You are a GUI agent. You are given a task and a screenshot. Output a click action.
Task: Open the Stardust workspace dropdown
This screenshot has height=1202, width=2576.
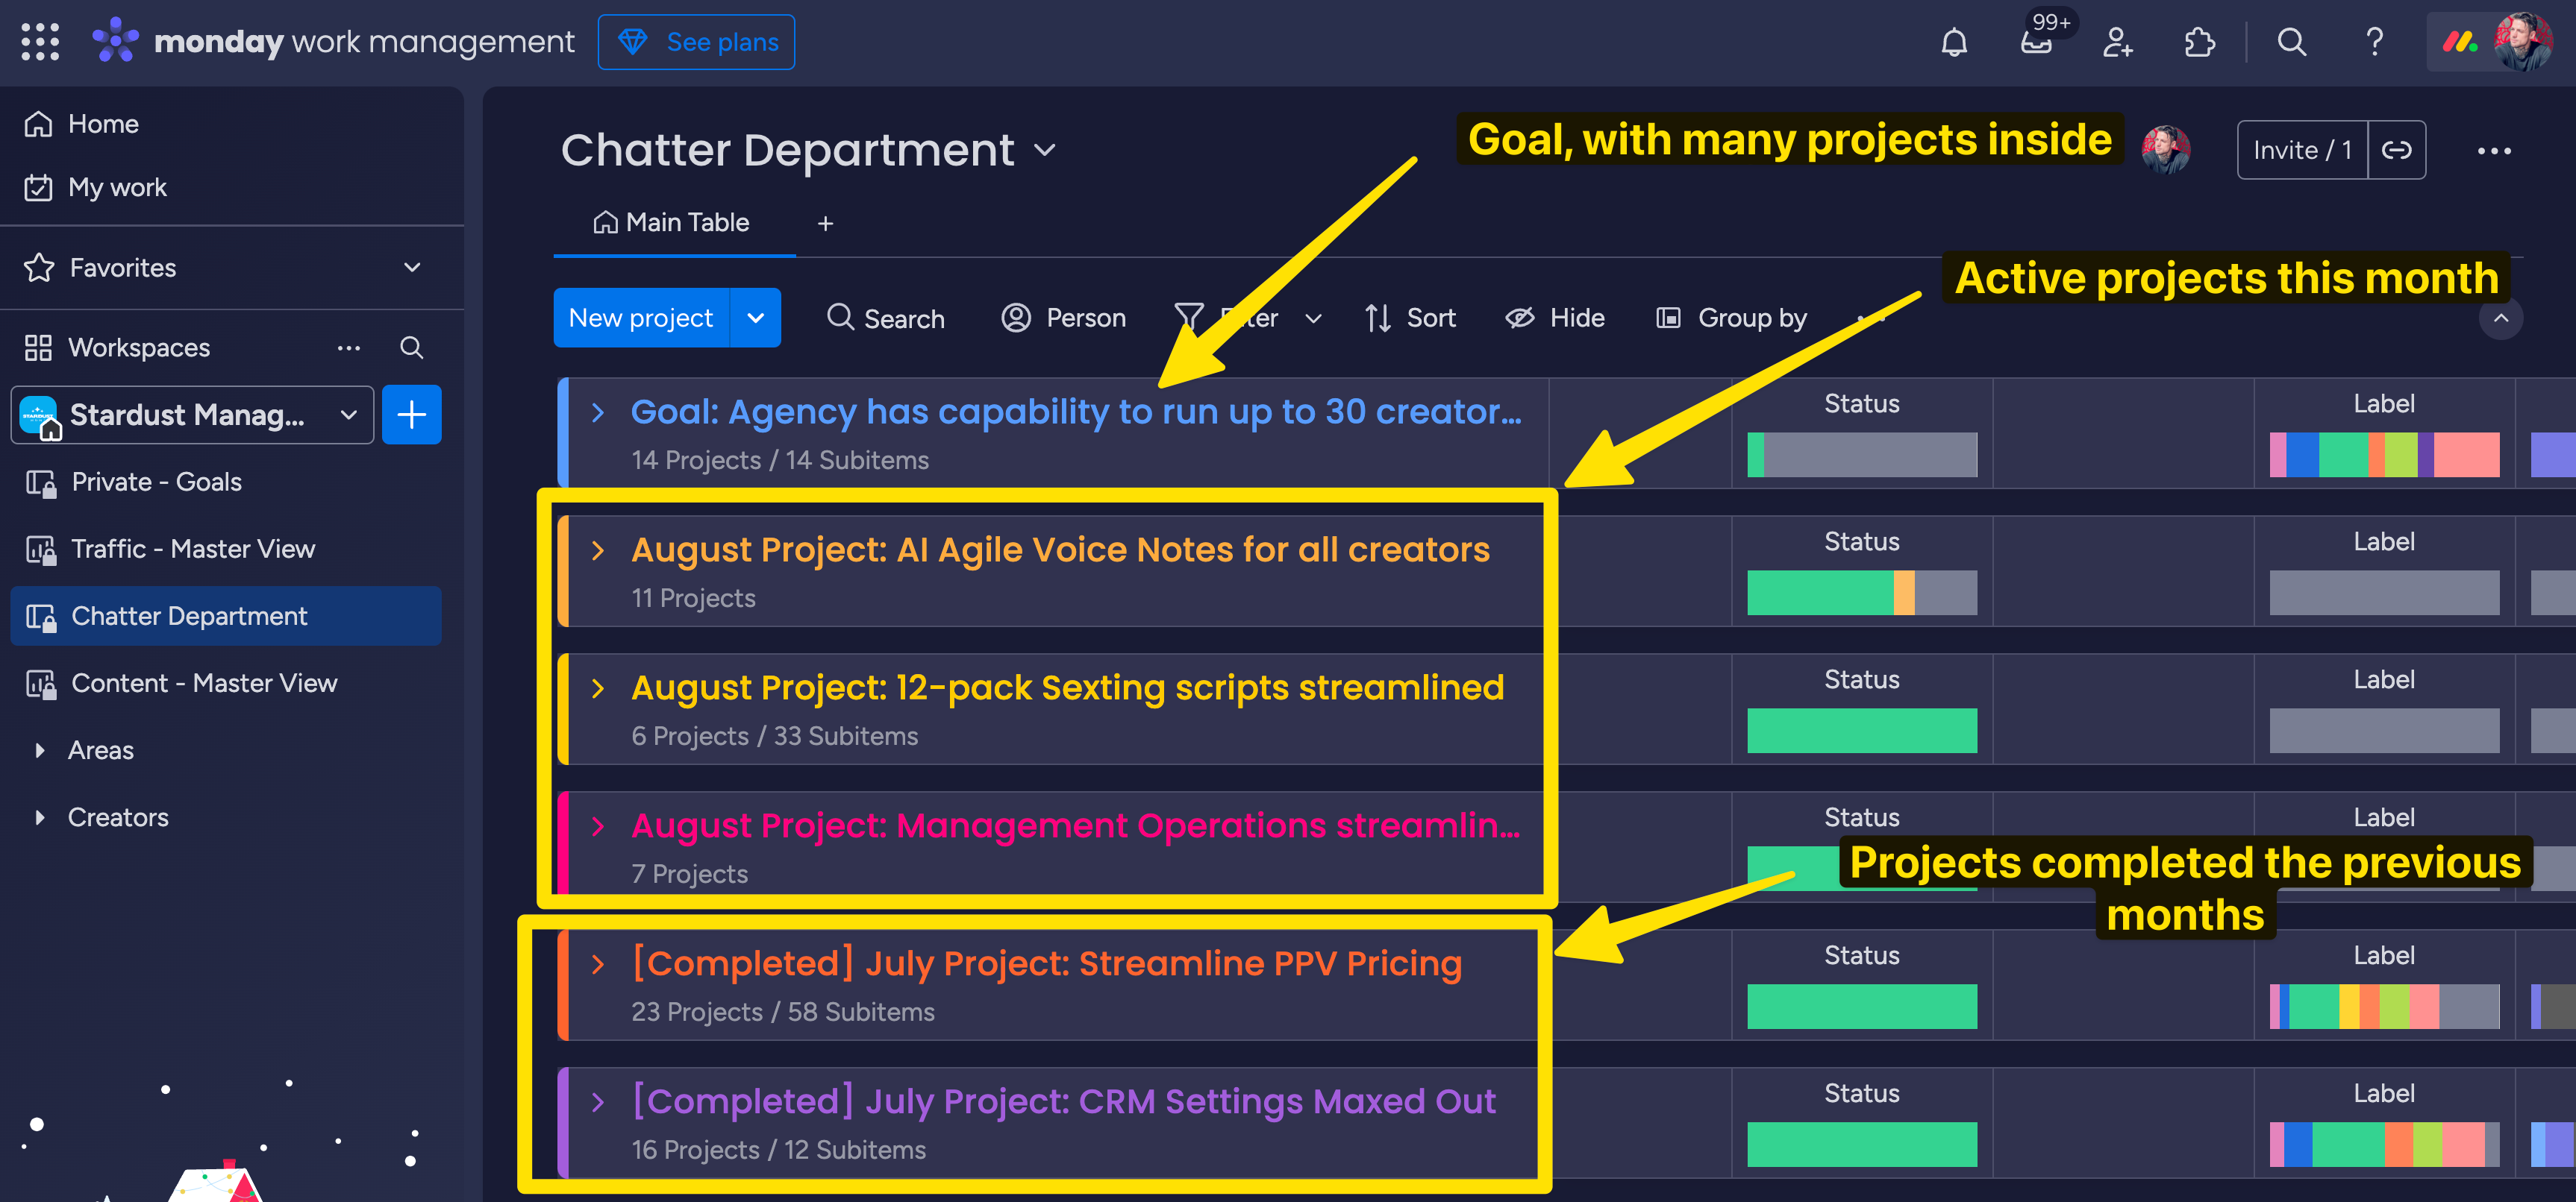point(348,415)
